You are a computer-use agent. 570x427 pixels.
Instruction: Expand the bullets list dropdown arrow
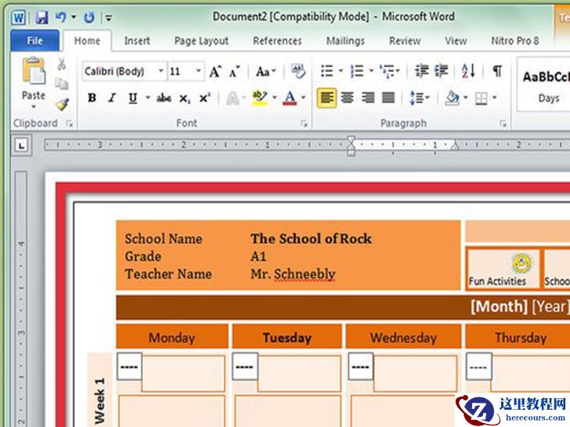point(341,71)
